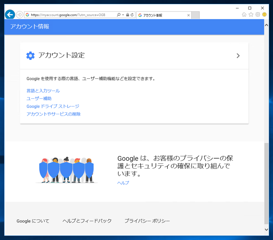Click the privacy statement Google は、お客様の text

(x=175, y=166)
